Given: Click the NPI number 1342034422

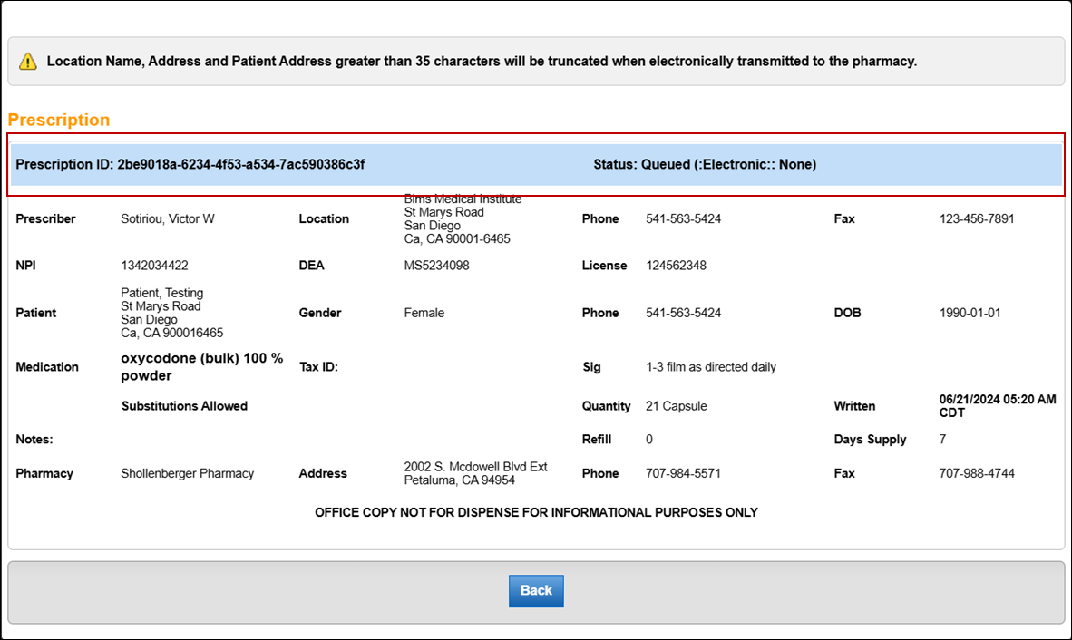Looking at the screenshot, I should coord(154,266).
